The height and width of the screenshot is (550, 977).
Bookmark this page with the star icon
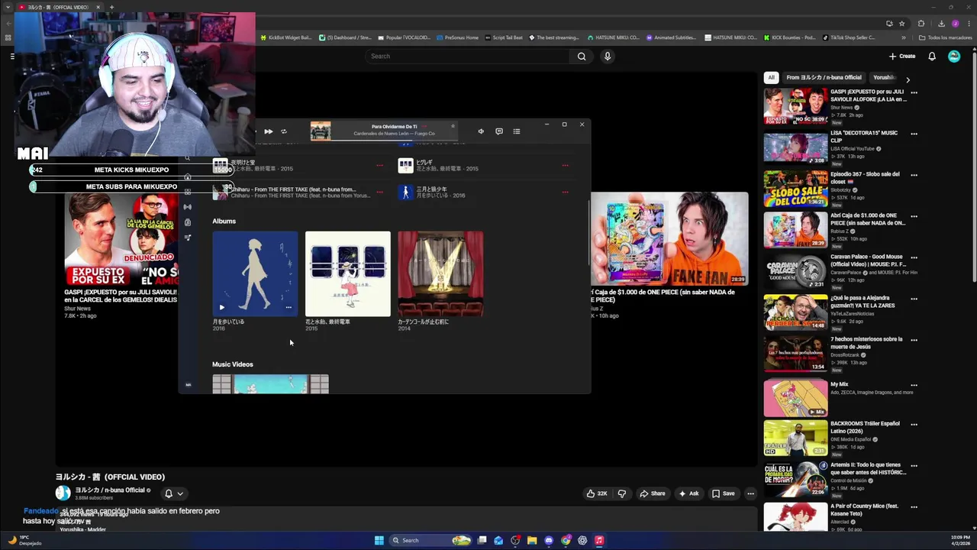coord(901,23)
